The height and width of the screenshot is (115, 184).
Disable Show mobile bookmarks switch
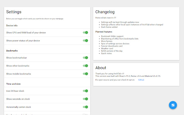point(85,74)
